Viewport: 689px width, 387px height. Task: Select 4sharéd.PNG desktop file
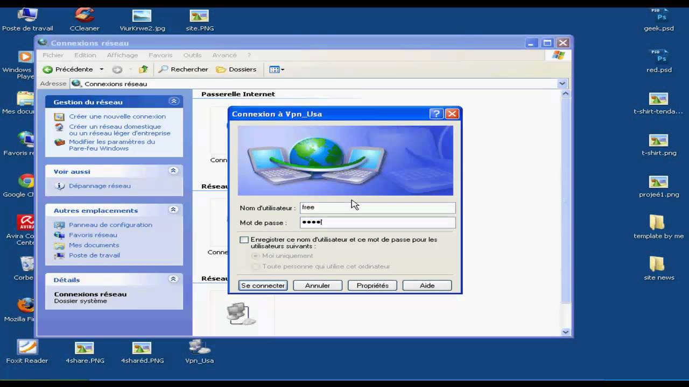click(x=142, y=352)
